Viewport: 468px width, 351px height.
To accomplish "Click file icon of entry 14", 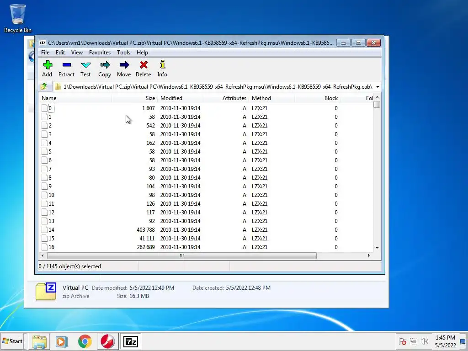I will [x=44, y=229].
